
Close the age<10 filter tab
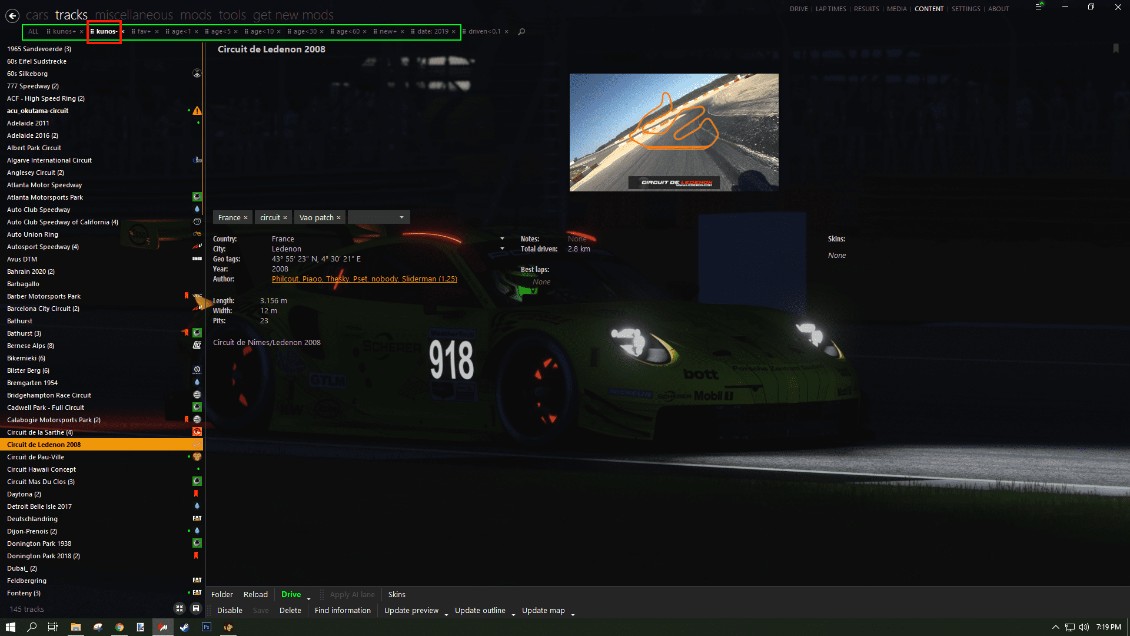point(279,32)
